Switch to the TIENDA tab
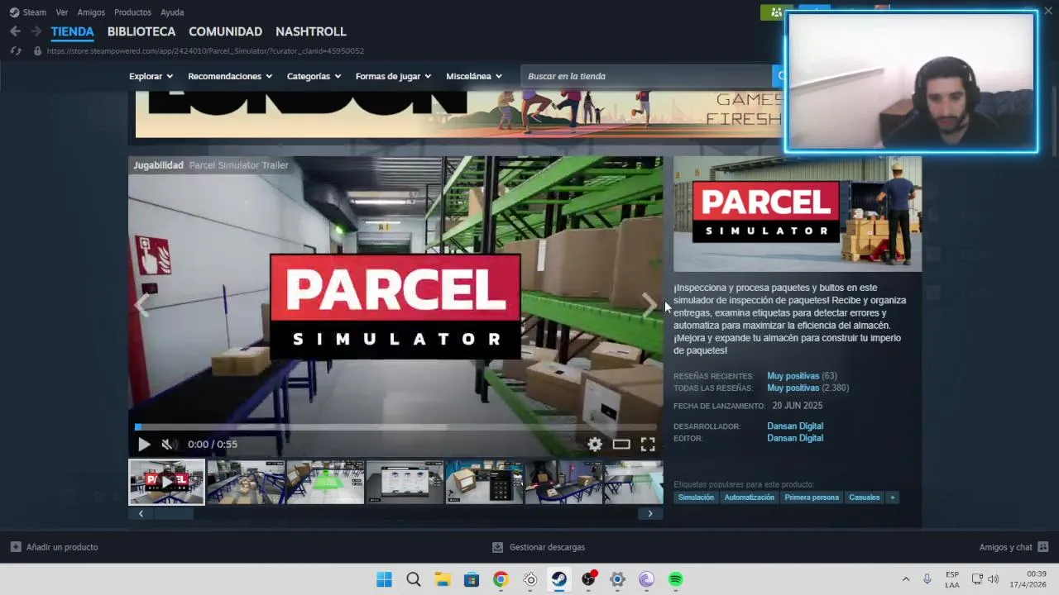The image size is (1059, 595). [x=72, y=31]
